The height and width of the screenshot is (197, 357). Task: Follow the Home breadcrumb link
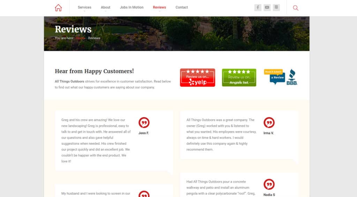point(80,38)
